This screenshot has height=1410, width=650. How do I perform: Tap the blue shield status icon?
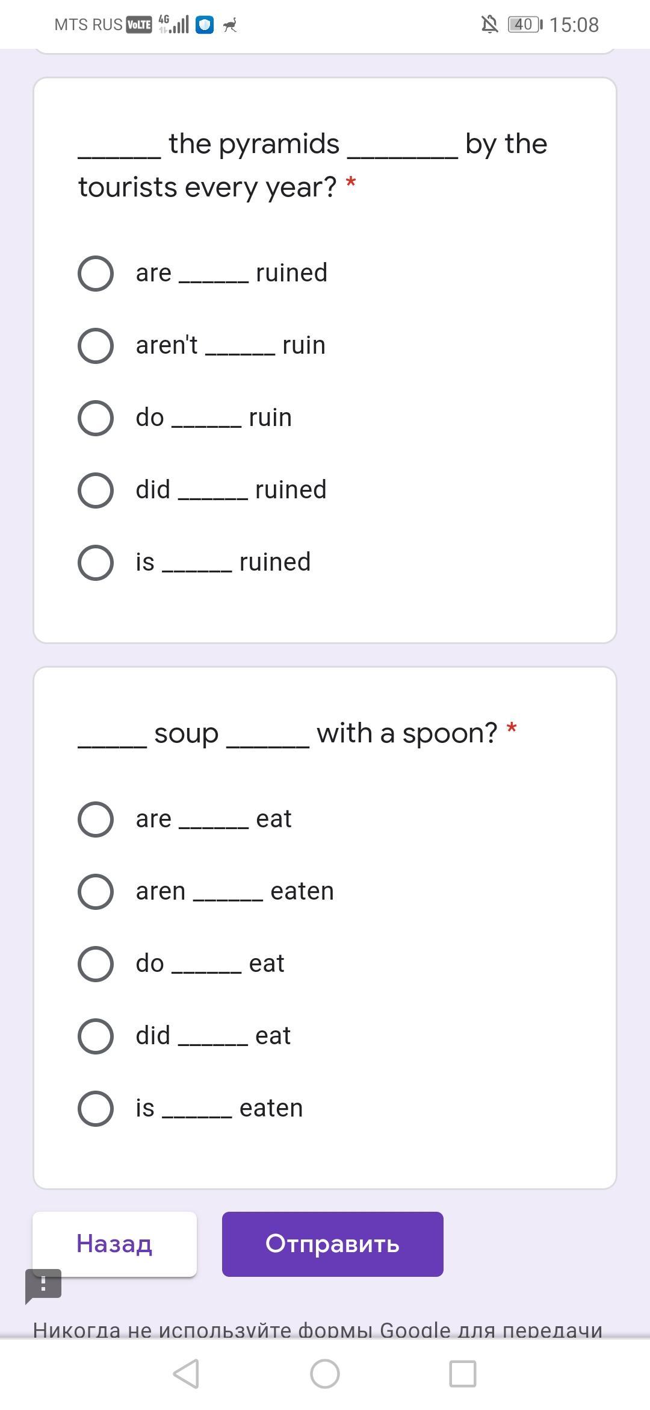pyautogui.click(x=205, y=25)
